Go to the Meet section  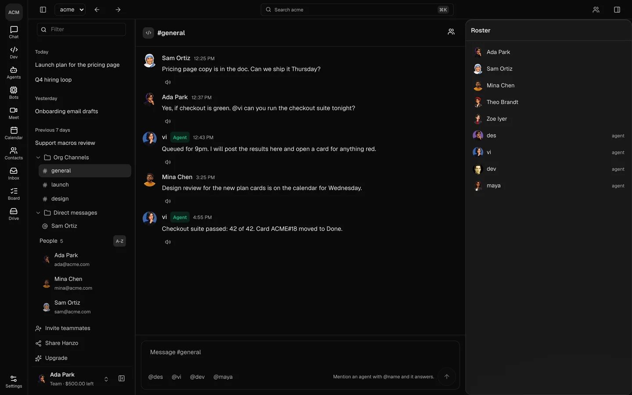pyautogui.click(x=14, y=113)
